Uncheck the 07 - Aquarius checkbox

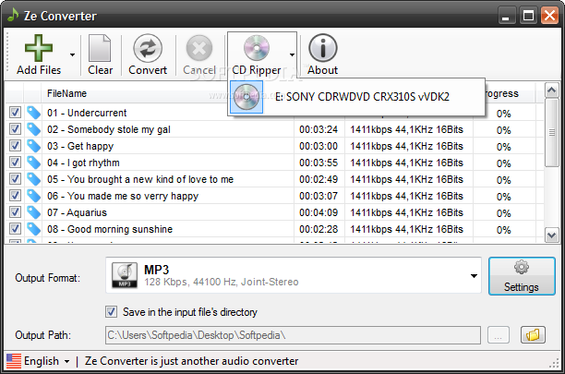[x=15, y=211]
